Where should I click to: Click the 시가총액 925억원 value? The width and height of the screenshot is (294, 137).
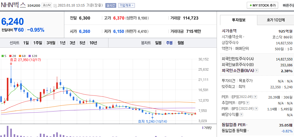point(285,31)
